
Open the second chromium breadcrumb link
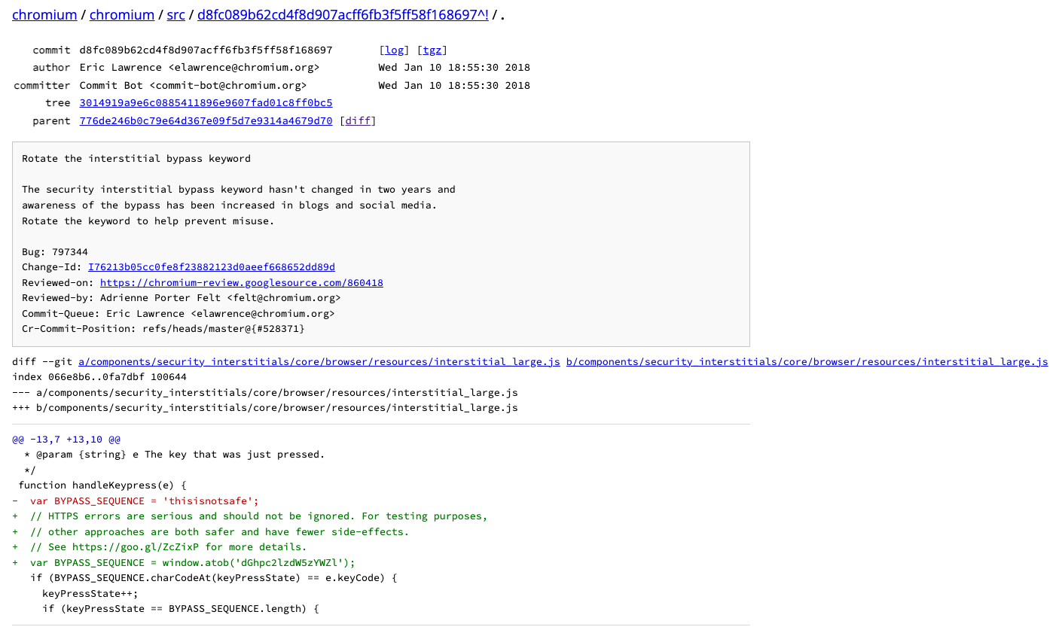(122, 15)
